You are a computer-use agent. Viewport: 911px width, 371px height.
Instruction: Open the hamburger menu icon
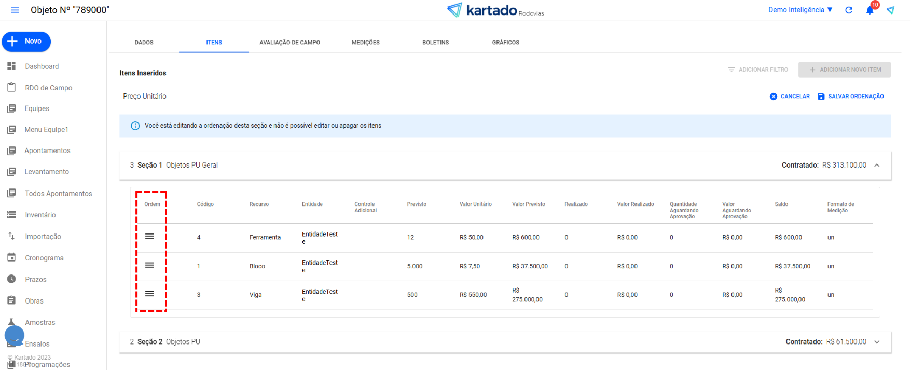pyautogui.click(x=15, y=10)
